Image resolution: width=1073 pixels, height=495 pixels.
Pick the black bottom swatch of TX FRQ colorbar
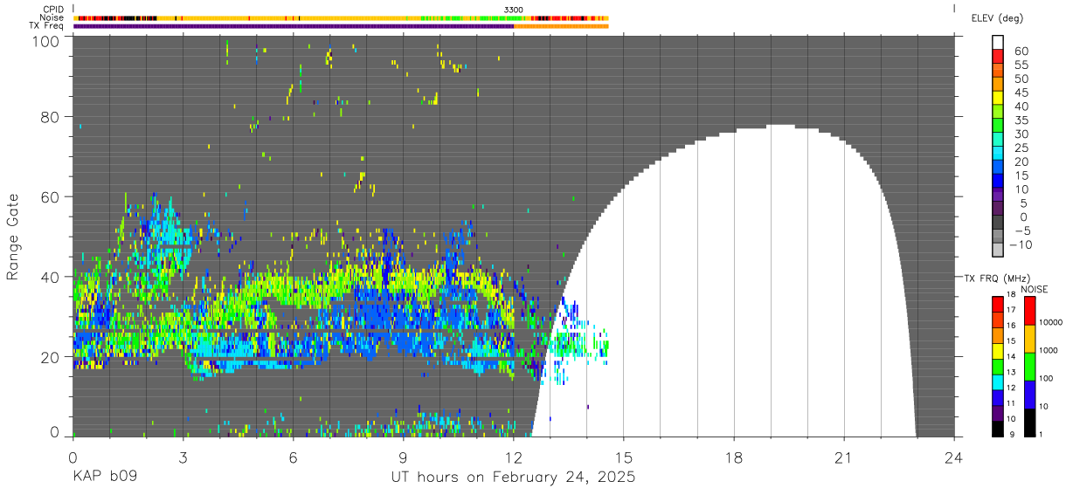(998, 429)
